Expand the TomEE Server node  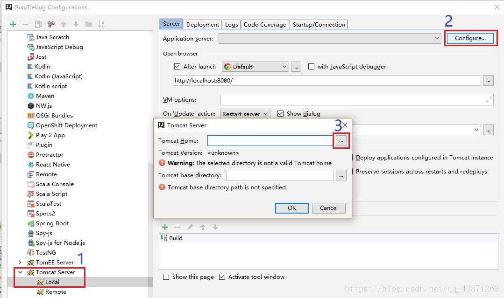click(x=20, y=263)
